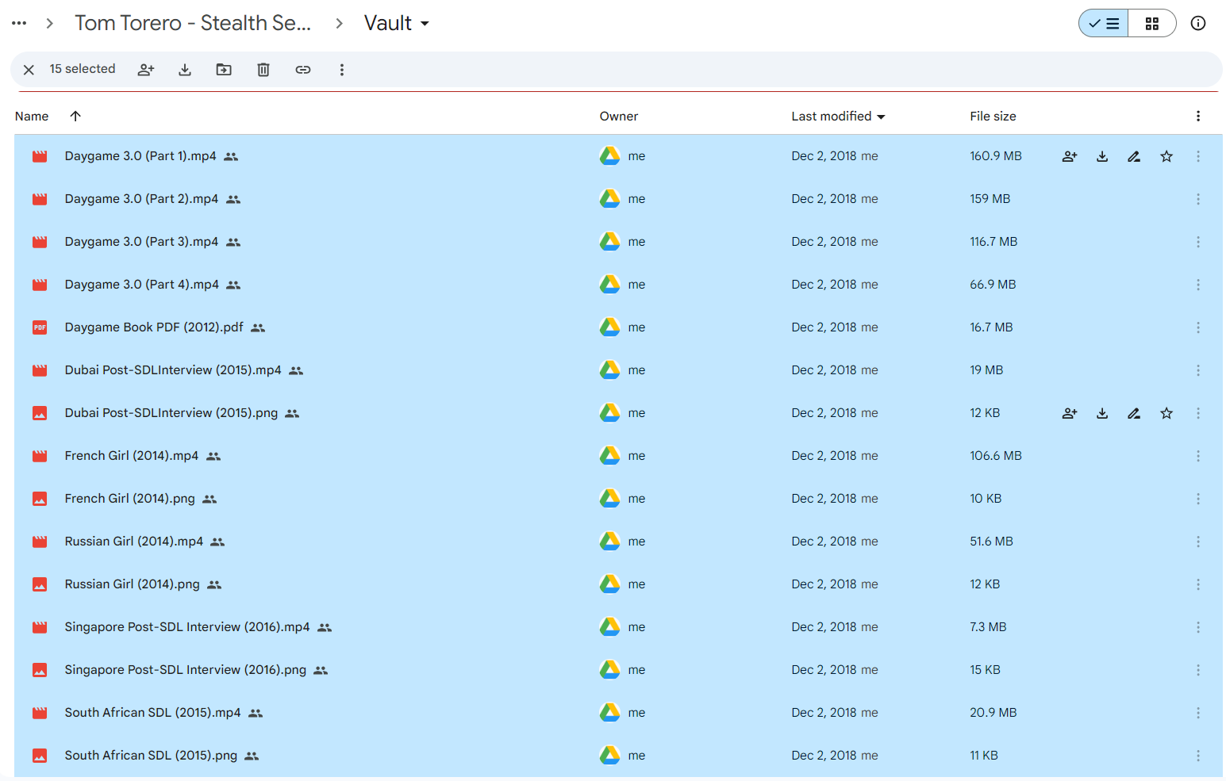Download Daygame 3.0 (Part 1).mp4 via row icon
The width and height of the screenshot is (1226, 781).
(1102, 156)
